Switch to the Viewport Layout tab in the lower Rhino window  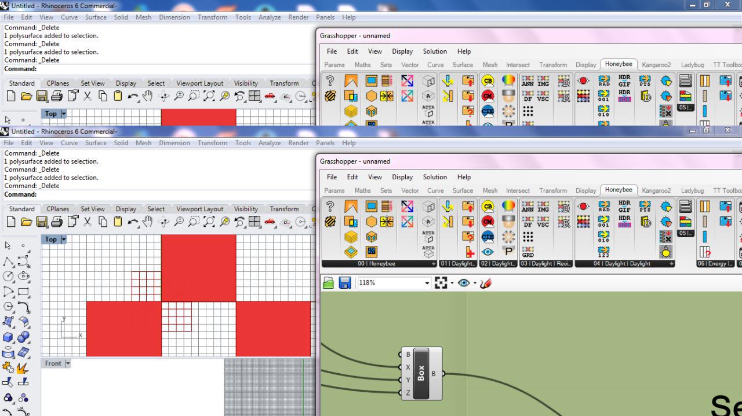(200, 209)
